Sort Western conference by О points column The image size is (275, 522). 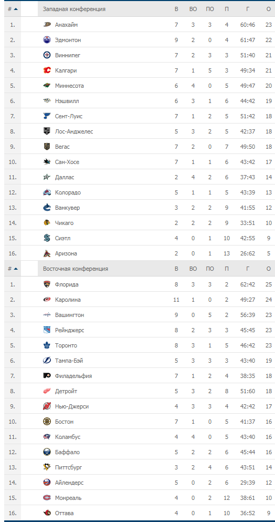[x=269, y=9]
